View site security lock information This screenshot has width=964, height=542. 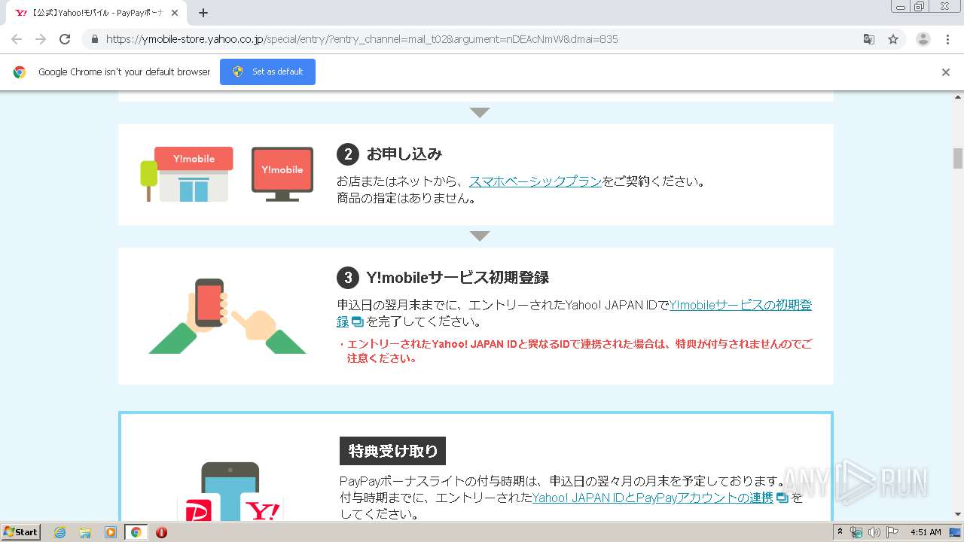click(x=94, y=39)
